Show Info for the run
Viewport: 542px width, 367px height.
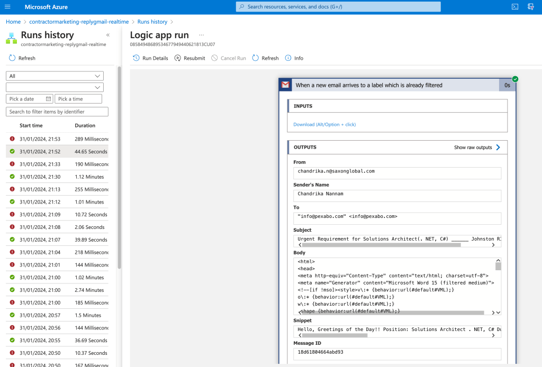294,58
